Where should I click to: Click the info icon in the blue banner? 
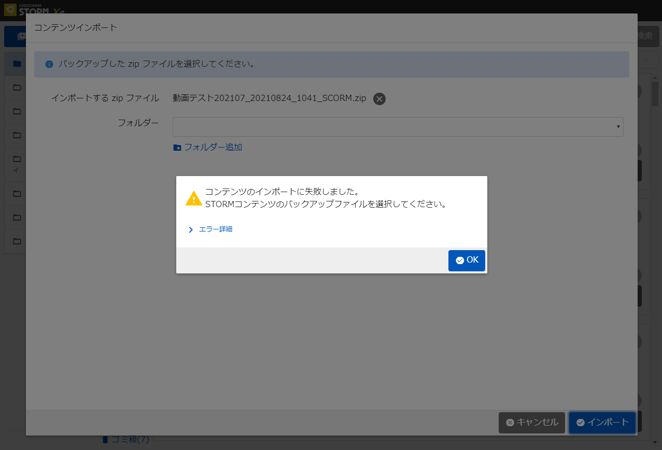[x=49, y=64]
